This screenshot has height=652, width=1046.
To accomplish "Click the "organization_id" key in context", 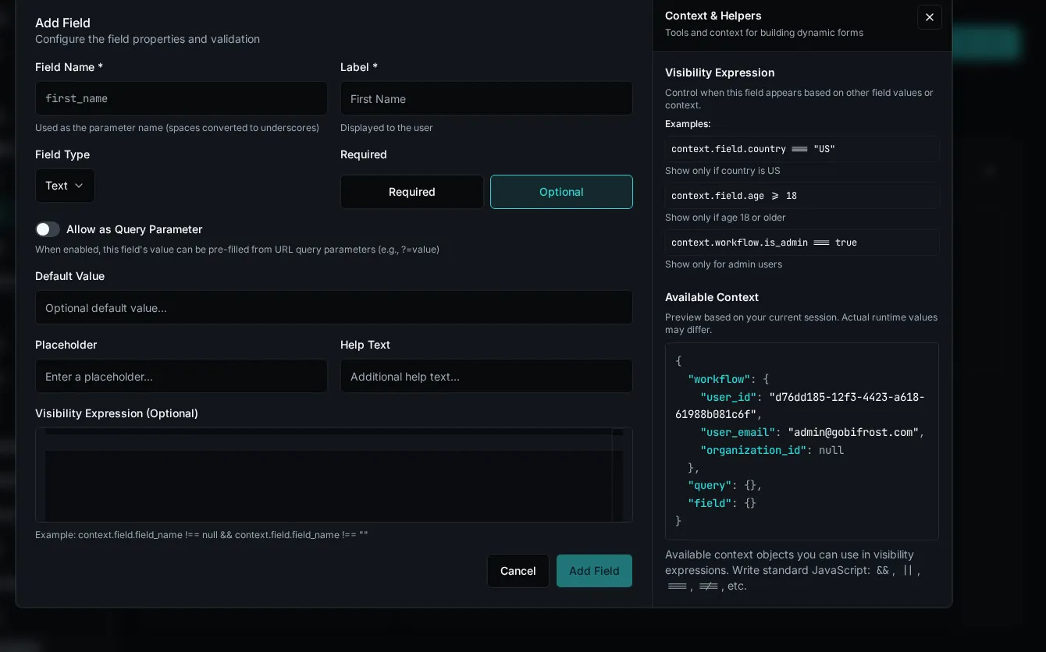I will 752,450.
